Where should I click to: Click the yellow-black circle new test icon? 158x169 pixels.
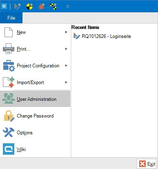(x=29, y=7)
